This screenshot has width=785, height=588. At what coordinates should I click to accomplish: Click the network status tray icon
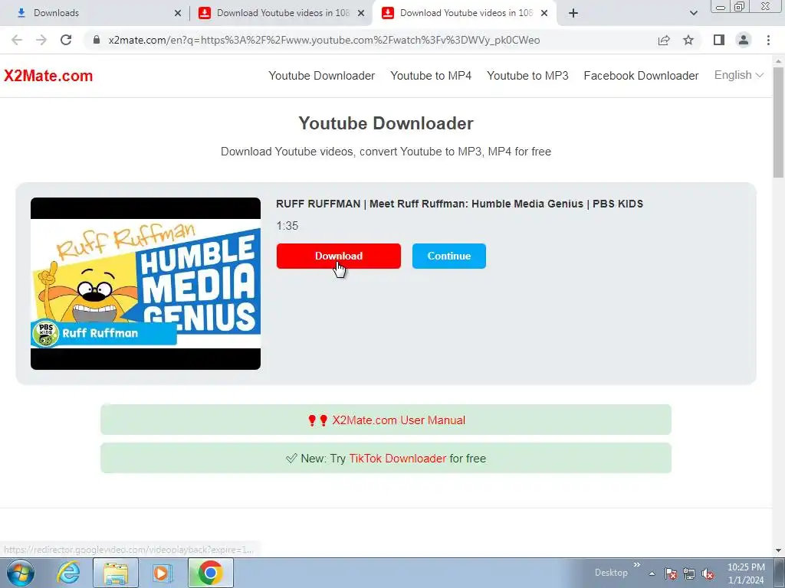[689, 573]
